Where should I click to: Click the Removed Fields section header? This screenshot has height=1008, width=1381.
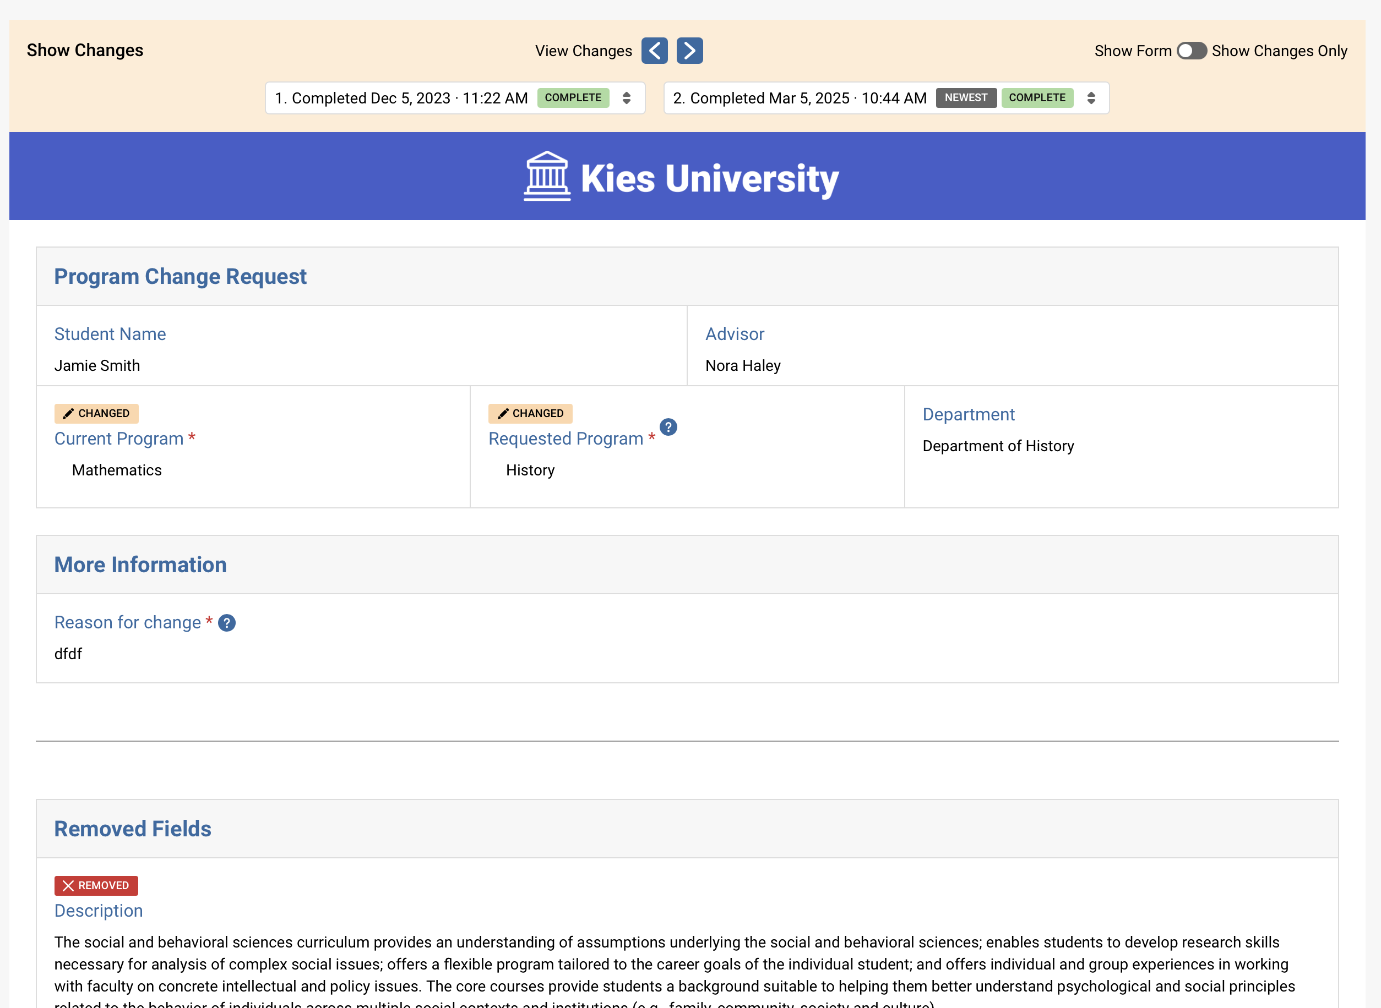(x=133, y=829)
